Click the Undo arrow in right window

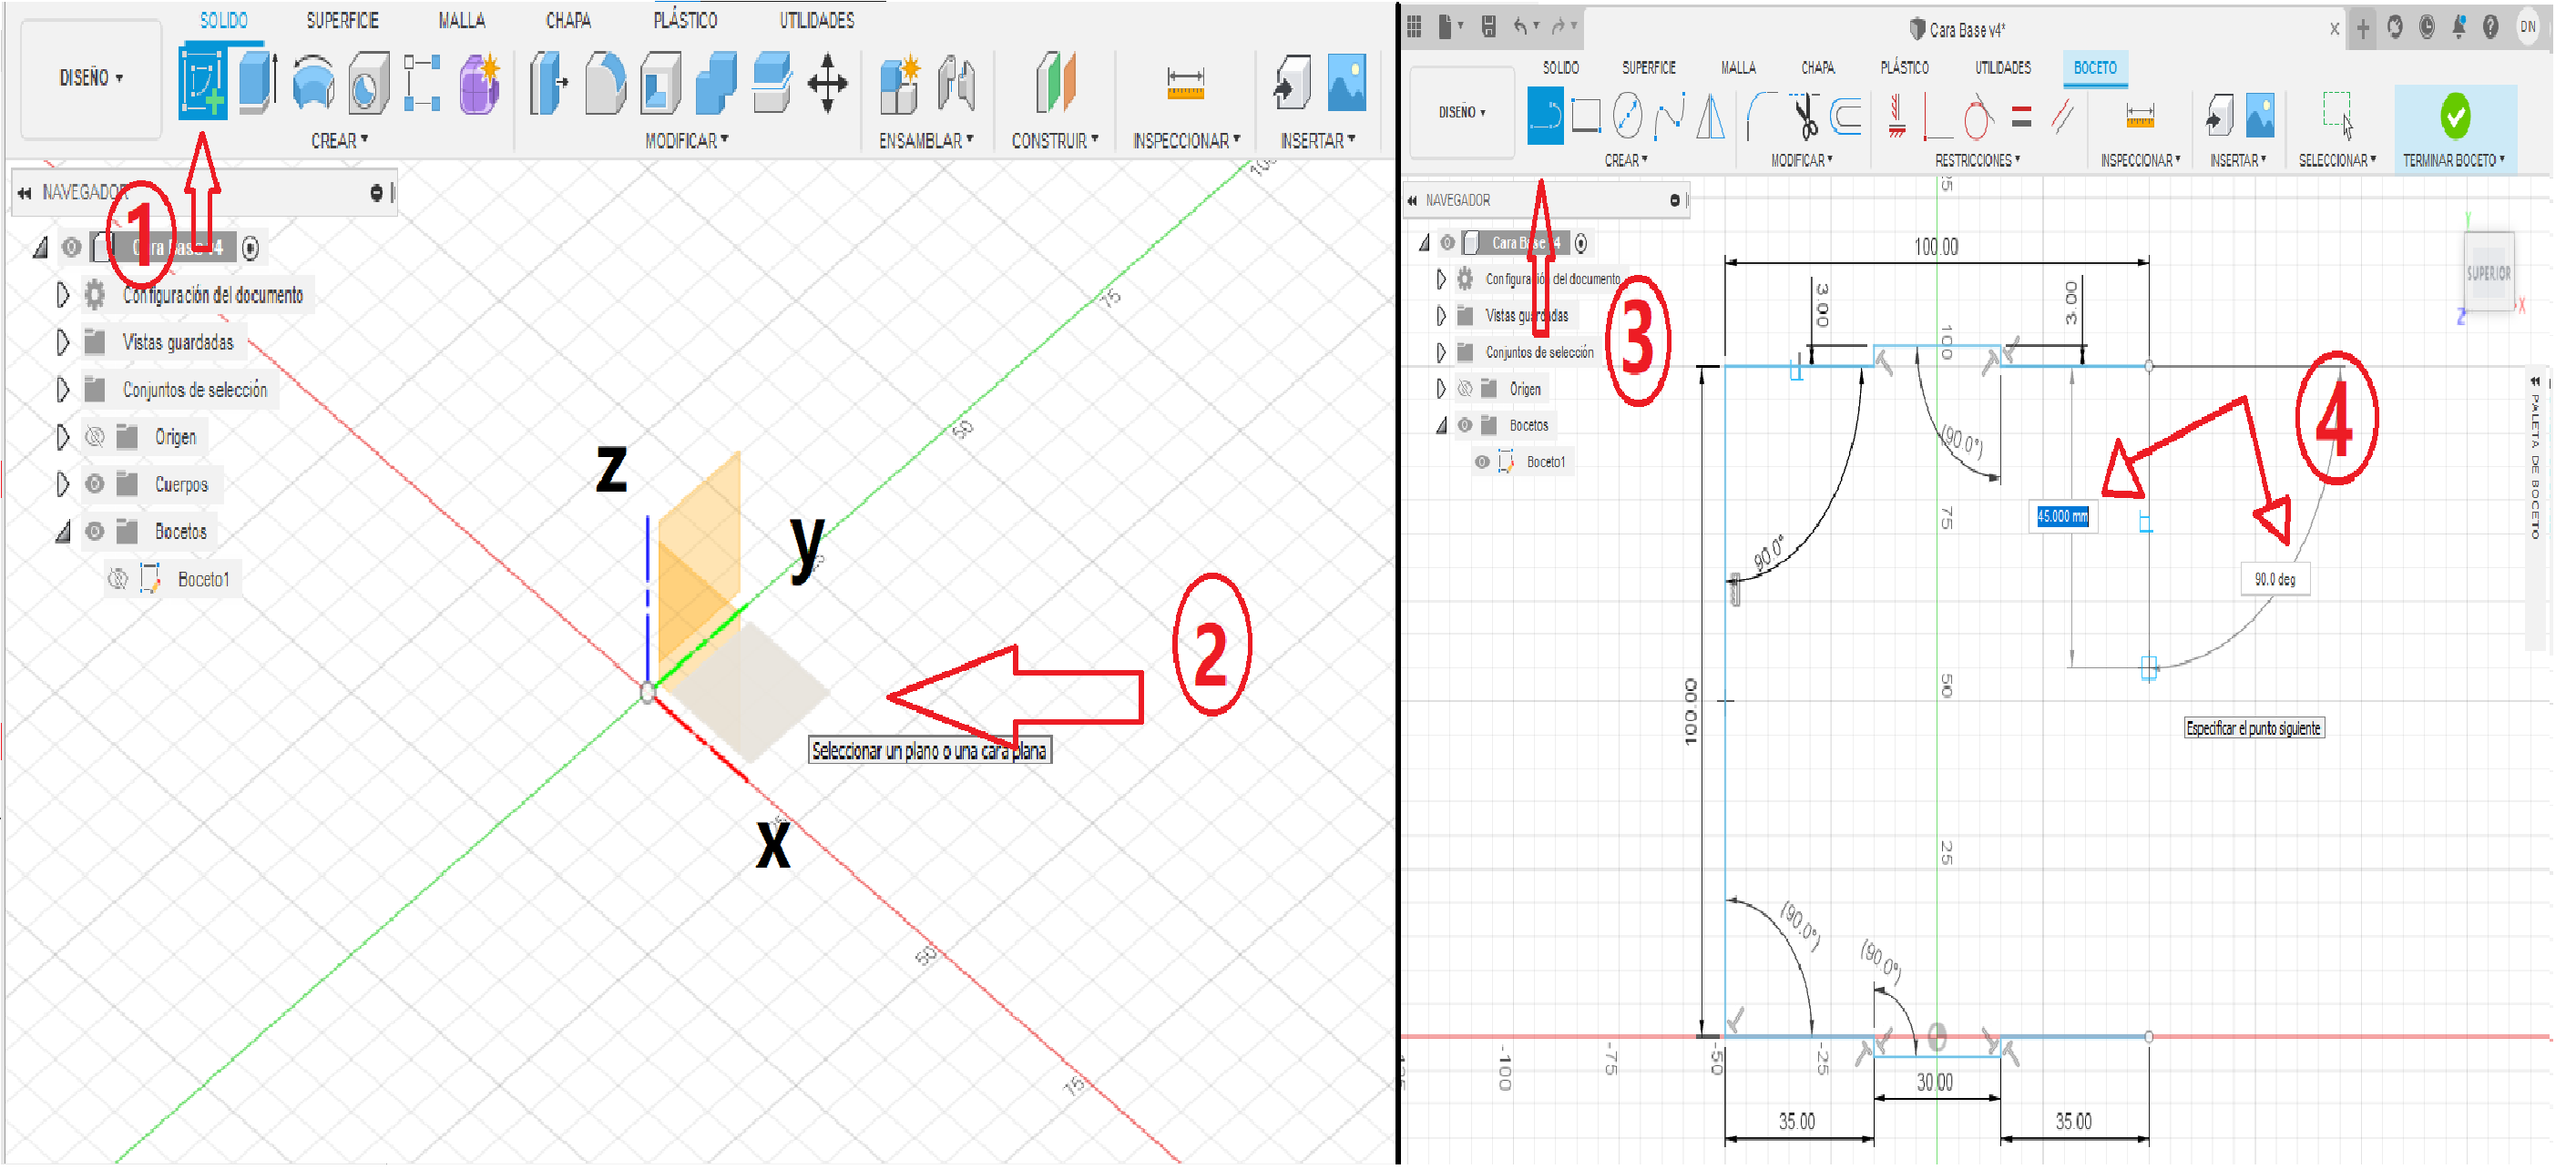pos(1522,27)
